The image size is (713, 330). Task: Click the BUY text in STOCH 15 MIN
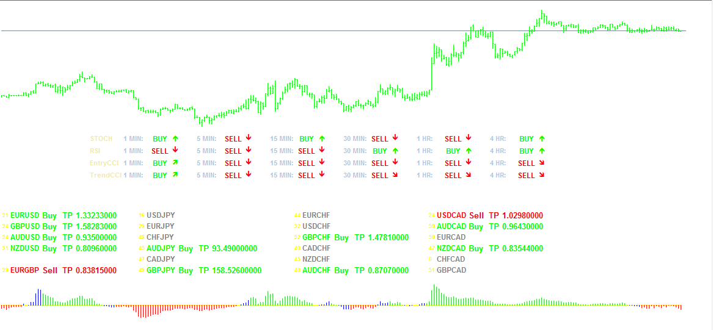(307, 139)
